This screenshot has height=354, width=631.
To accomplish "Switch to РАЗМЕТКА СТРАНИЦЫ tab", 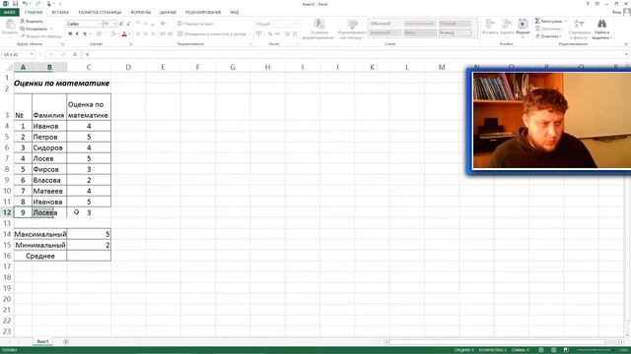I will pyautogui.click(x=100, y=12).
